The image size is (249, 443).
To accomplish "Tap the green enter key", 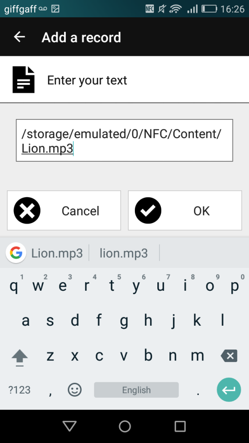I will pos(229,390).
